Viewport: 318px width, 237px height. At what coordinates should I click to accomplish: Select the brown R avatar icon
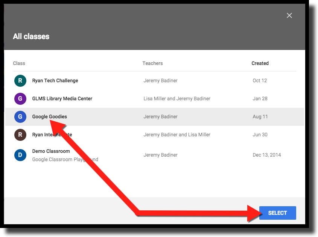[x=20, y=134]
